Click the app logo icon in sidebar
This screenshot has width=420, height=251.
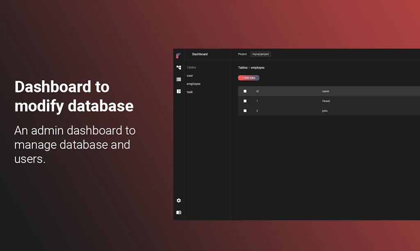tap(178, 56)
